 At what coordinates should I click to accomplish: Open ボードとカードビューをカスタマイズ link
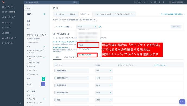(x=65, y=42)
